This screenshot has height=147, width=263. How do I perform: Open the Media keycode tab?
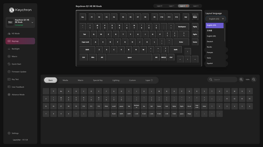tap(65, 80)
